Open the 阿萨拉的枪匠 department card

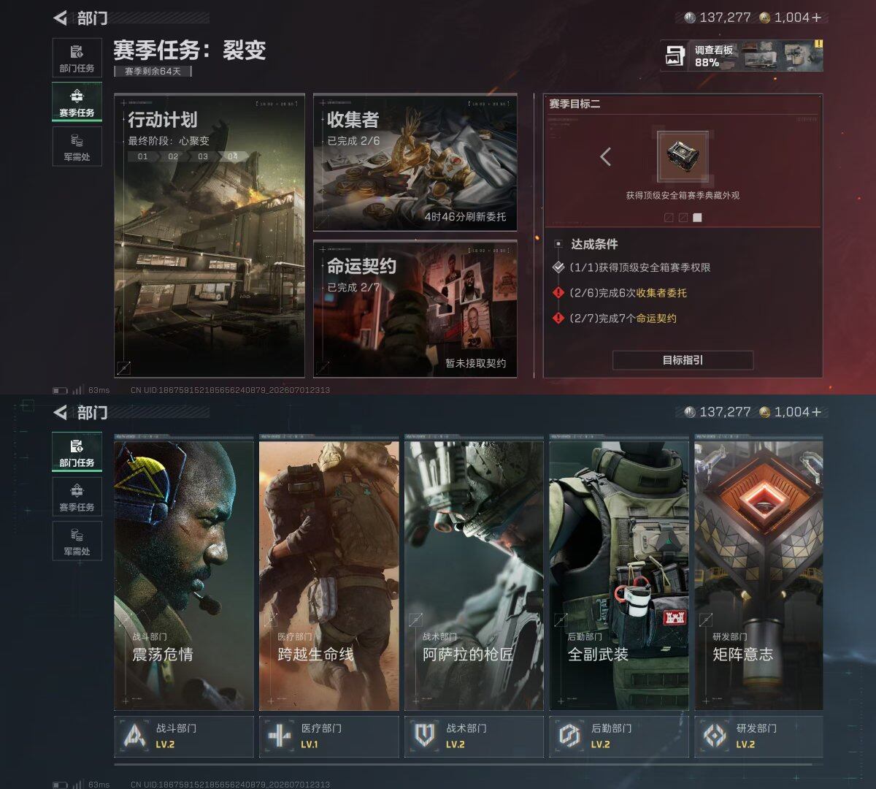pyautogui.click(x=474, y=573)
